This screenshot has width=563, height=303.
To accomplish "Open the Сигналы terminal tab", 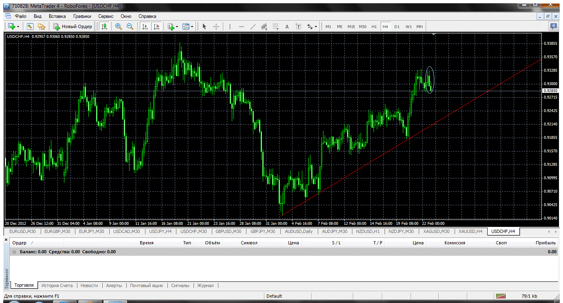I will [180, 285].
